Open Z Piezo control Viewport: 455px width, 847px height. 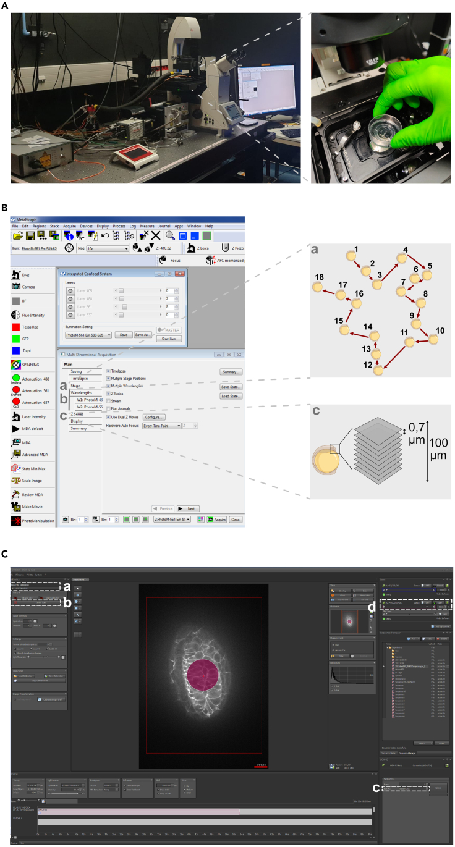point(232,248)
